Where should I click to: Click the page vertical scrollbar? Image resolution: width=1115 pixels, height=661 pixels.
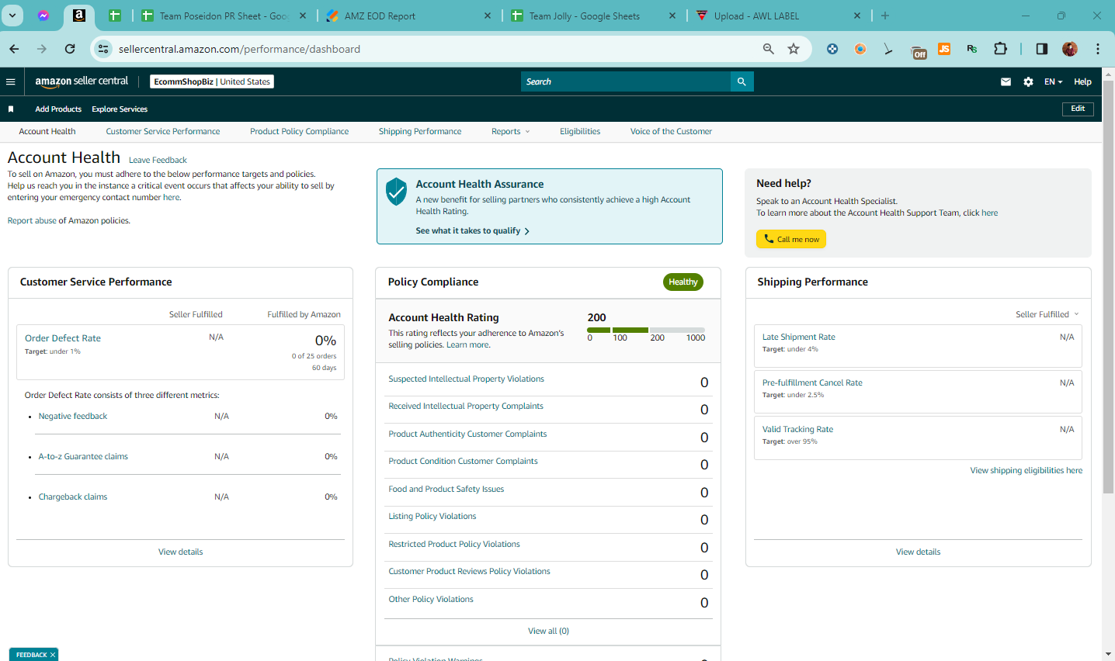(x=1109, y=287)
